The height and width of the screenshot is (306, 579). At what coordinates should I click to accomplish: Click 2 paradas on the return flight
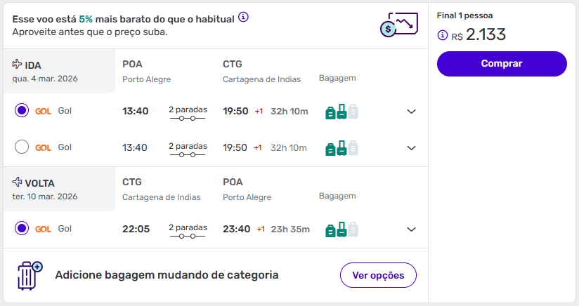click(x=188, y=227)
